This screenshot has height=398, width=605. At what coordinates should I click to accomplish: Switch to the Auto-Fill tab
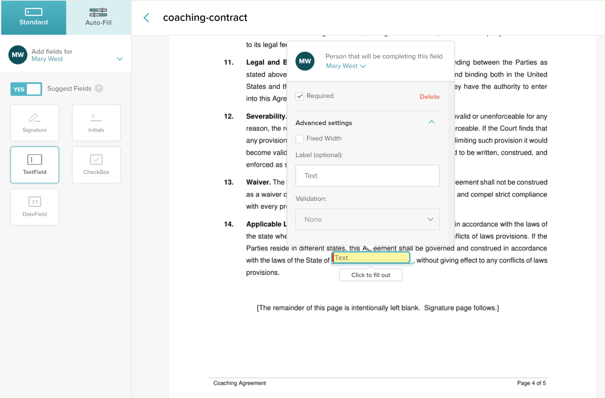[x=99, y=17]
